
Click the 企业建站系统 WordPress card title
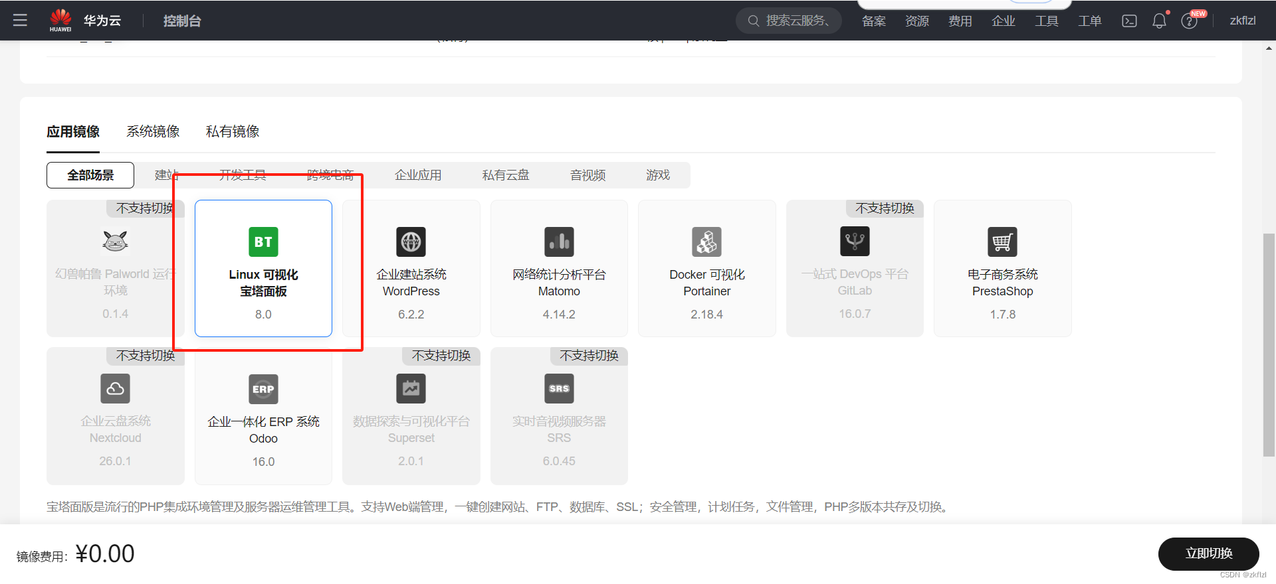coord(411,283)
